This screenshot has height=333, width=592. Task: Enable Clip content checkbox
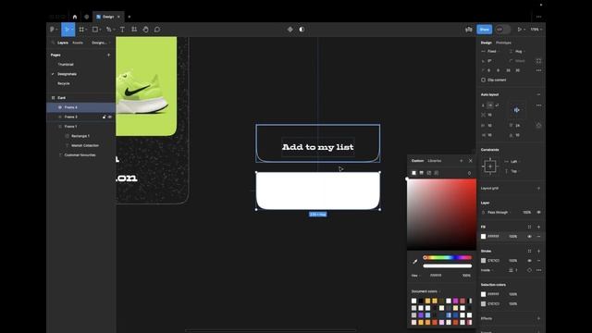(483, 80)
